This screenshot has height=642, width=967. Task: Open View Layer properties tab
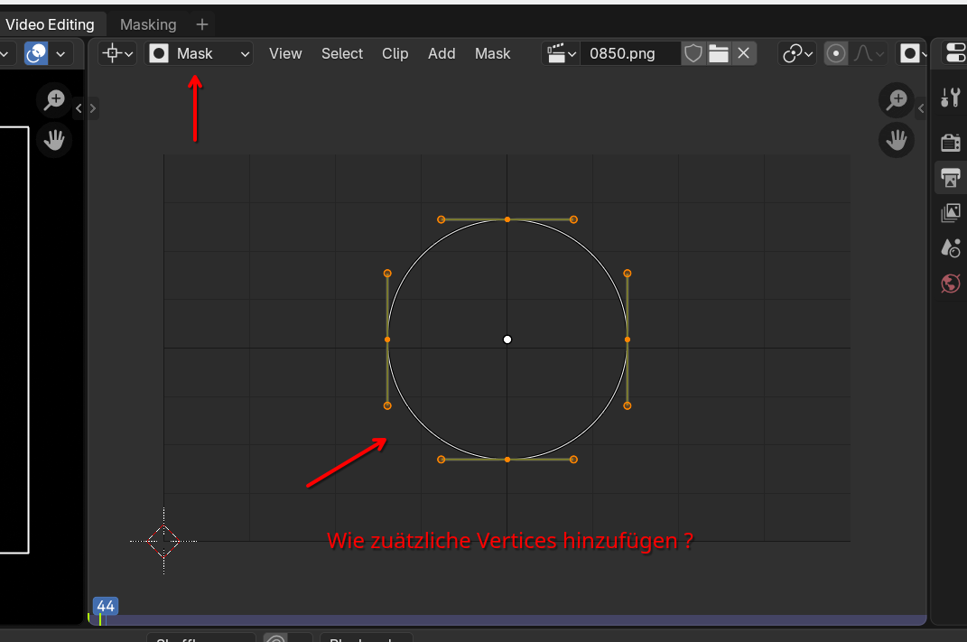click(951, 213)
